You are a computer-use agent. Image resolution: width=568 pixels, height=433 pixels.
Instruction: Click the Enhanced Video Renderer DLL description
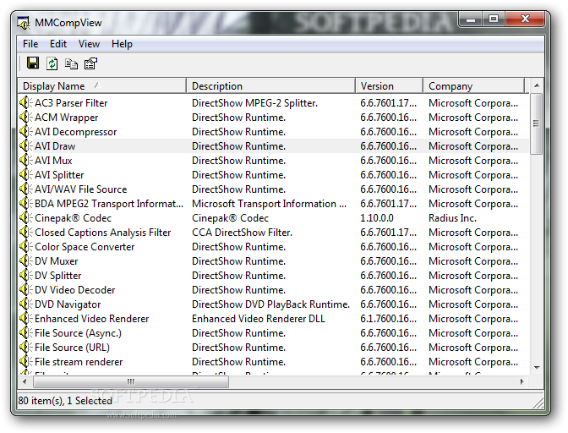point(259,319)
